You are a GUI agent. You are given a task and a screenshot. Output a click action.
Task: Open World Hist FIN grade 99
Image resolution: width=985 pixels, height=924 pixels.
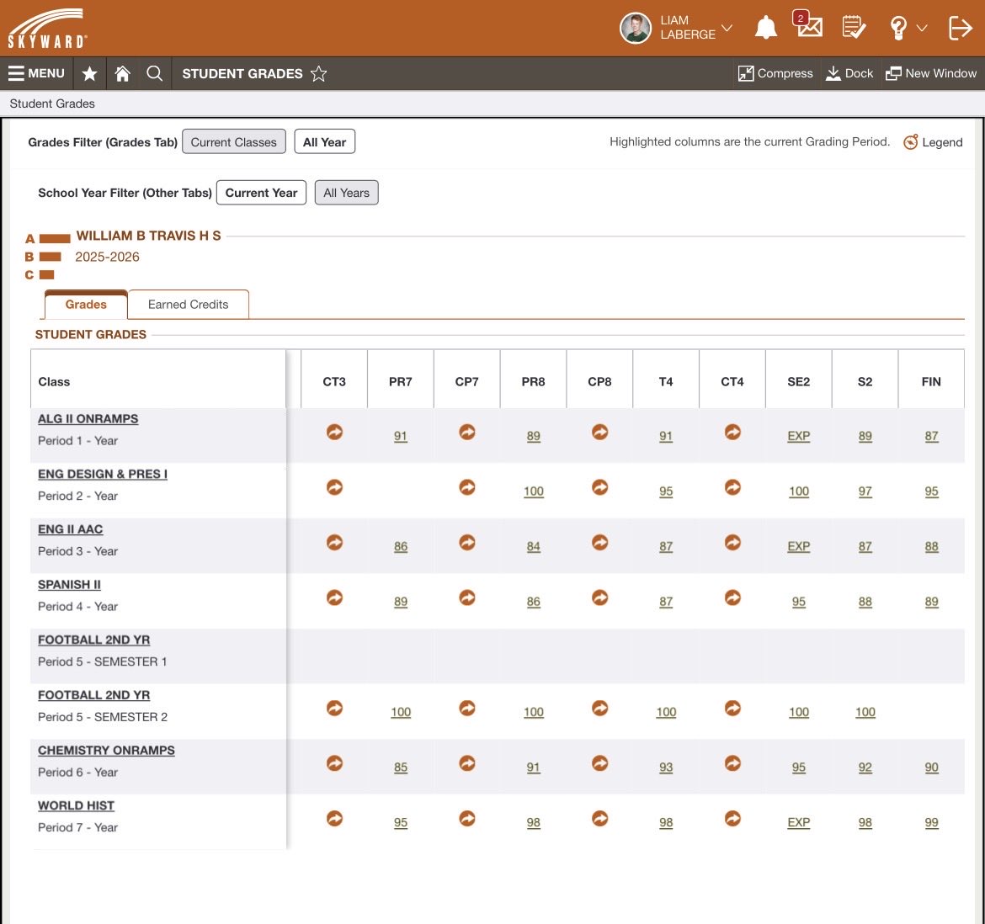931,822
